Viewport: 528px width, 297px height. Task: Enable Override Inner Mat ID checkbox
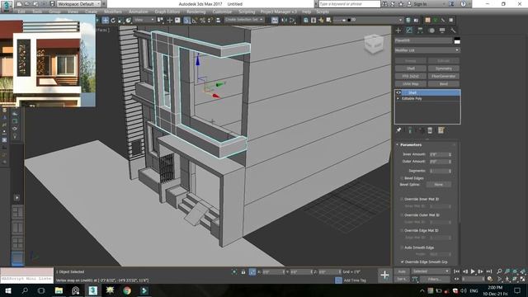click(402, 199)
